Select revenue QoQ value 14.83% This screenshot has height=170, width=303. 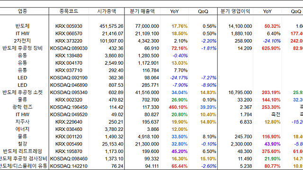[208, 93]
